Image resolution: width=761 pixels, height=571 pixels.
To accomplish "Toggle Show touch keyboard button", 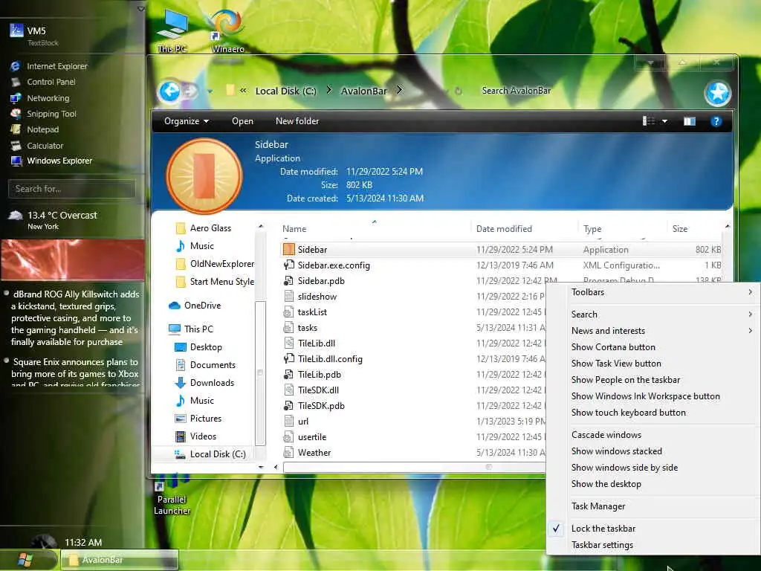I will (x=629, y=412).
